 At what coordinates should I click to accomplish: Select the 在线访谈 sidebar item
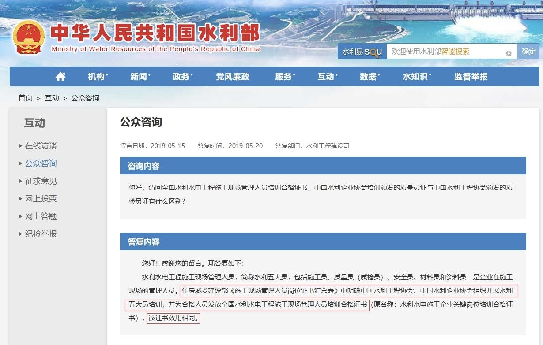coord(41,145)
